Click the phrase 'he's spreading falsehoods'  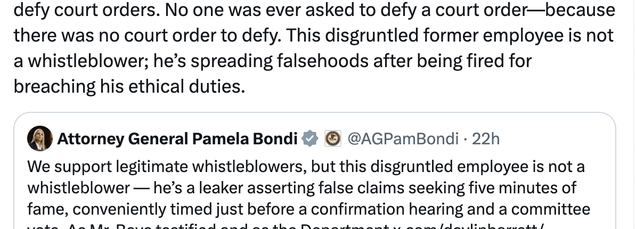tap(259, 61)
